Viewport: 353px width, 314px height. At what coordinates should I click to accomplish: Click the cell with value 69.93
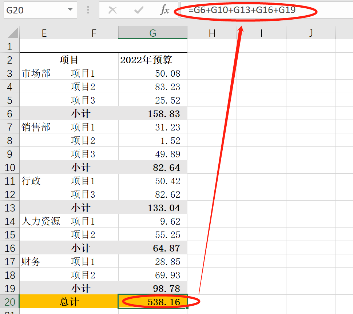pos(153,275)
